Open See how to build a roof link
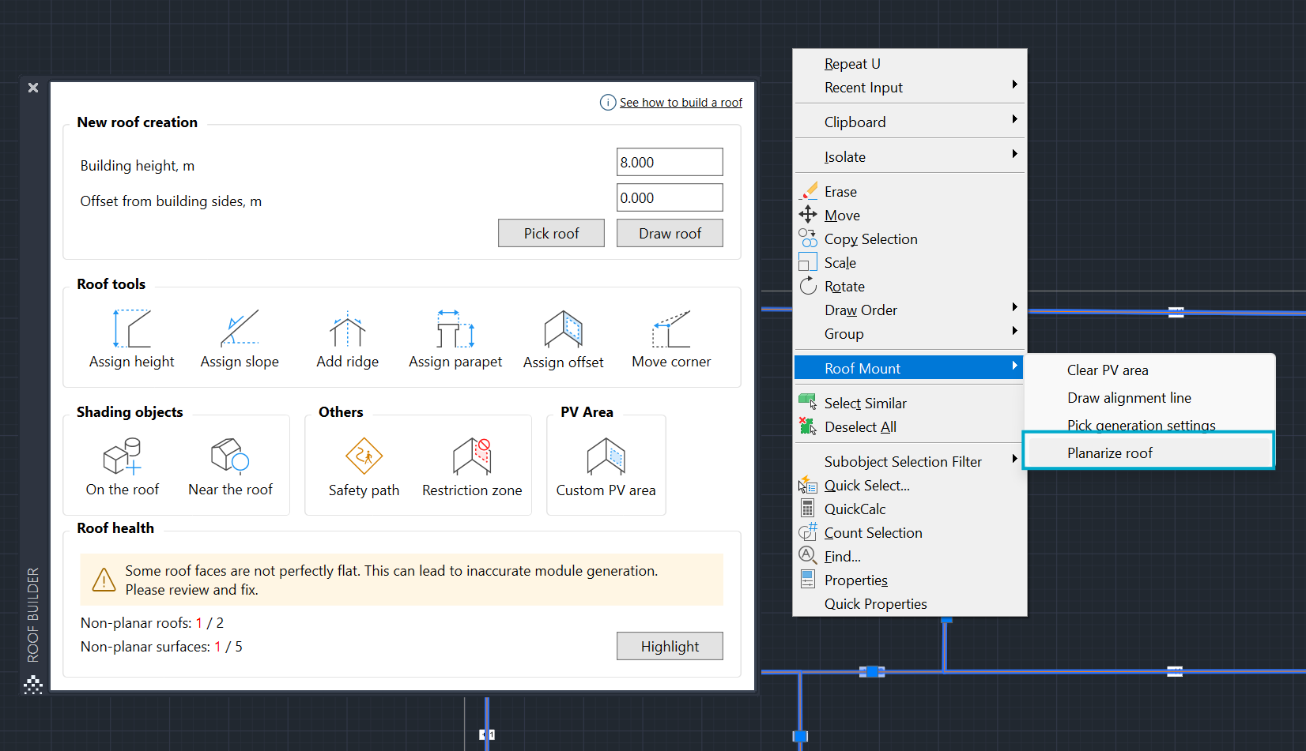This screenshot has height=751, width=1306. click(x=680, y=103)
